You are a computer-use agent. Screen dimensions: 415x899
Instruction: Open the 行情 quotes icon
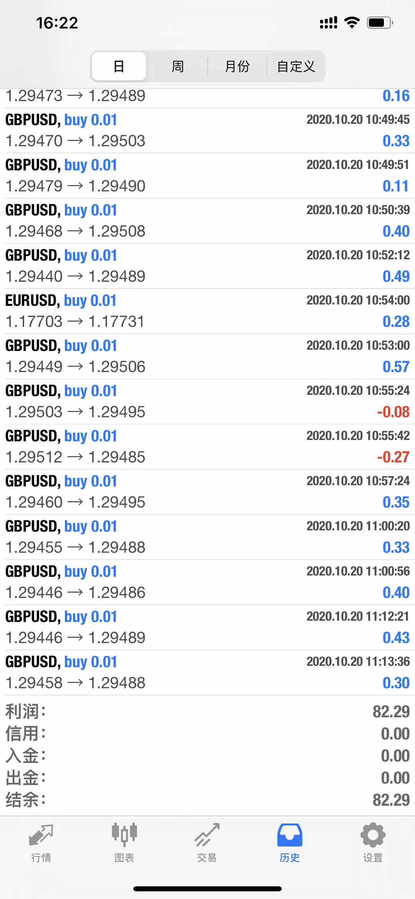41,835
